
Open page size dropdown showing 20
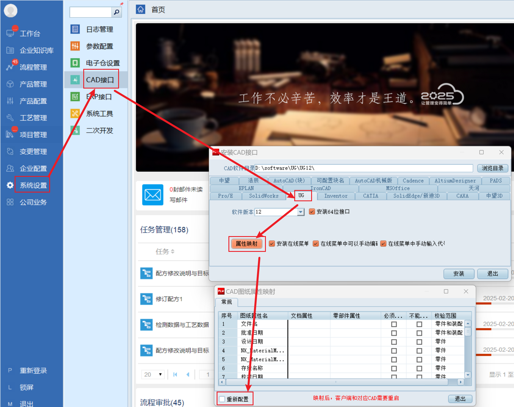click(x=153, y=374)
